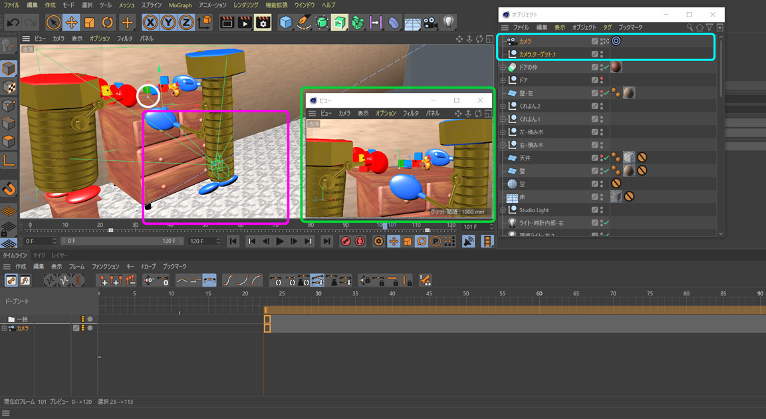Open the タグ menu in object manager
766x419 pixels.
coord(607,28)
